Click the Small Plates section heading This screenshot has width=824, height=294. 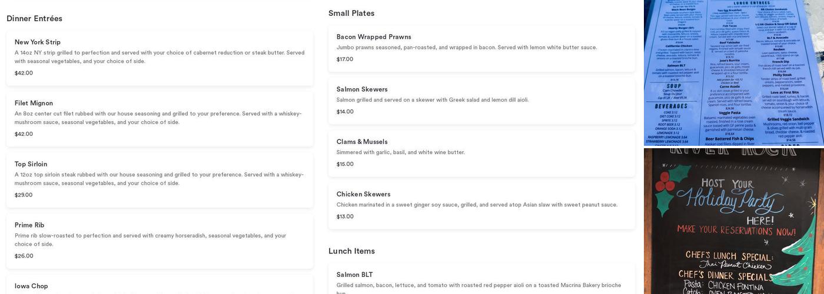[x=351, y=14]
